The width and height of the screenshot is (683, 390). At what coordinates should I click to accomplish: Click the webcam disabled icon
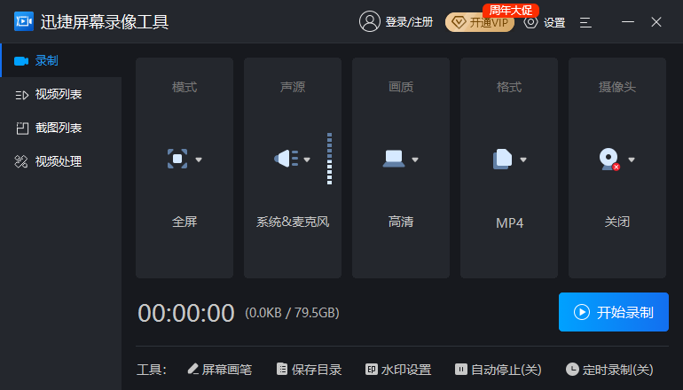point(609,160)
